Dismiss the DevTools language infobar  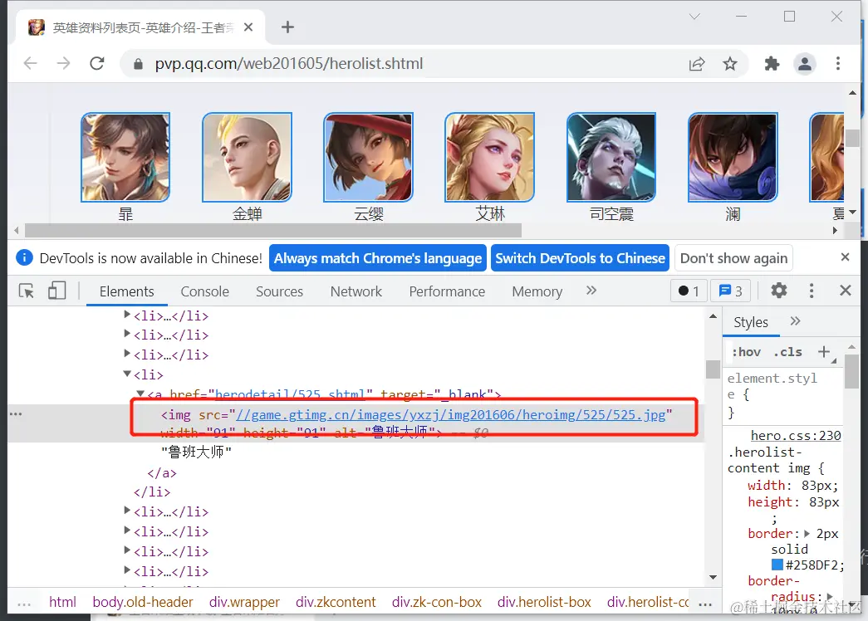(x=845, y=257)
